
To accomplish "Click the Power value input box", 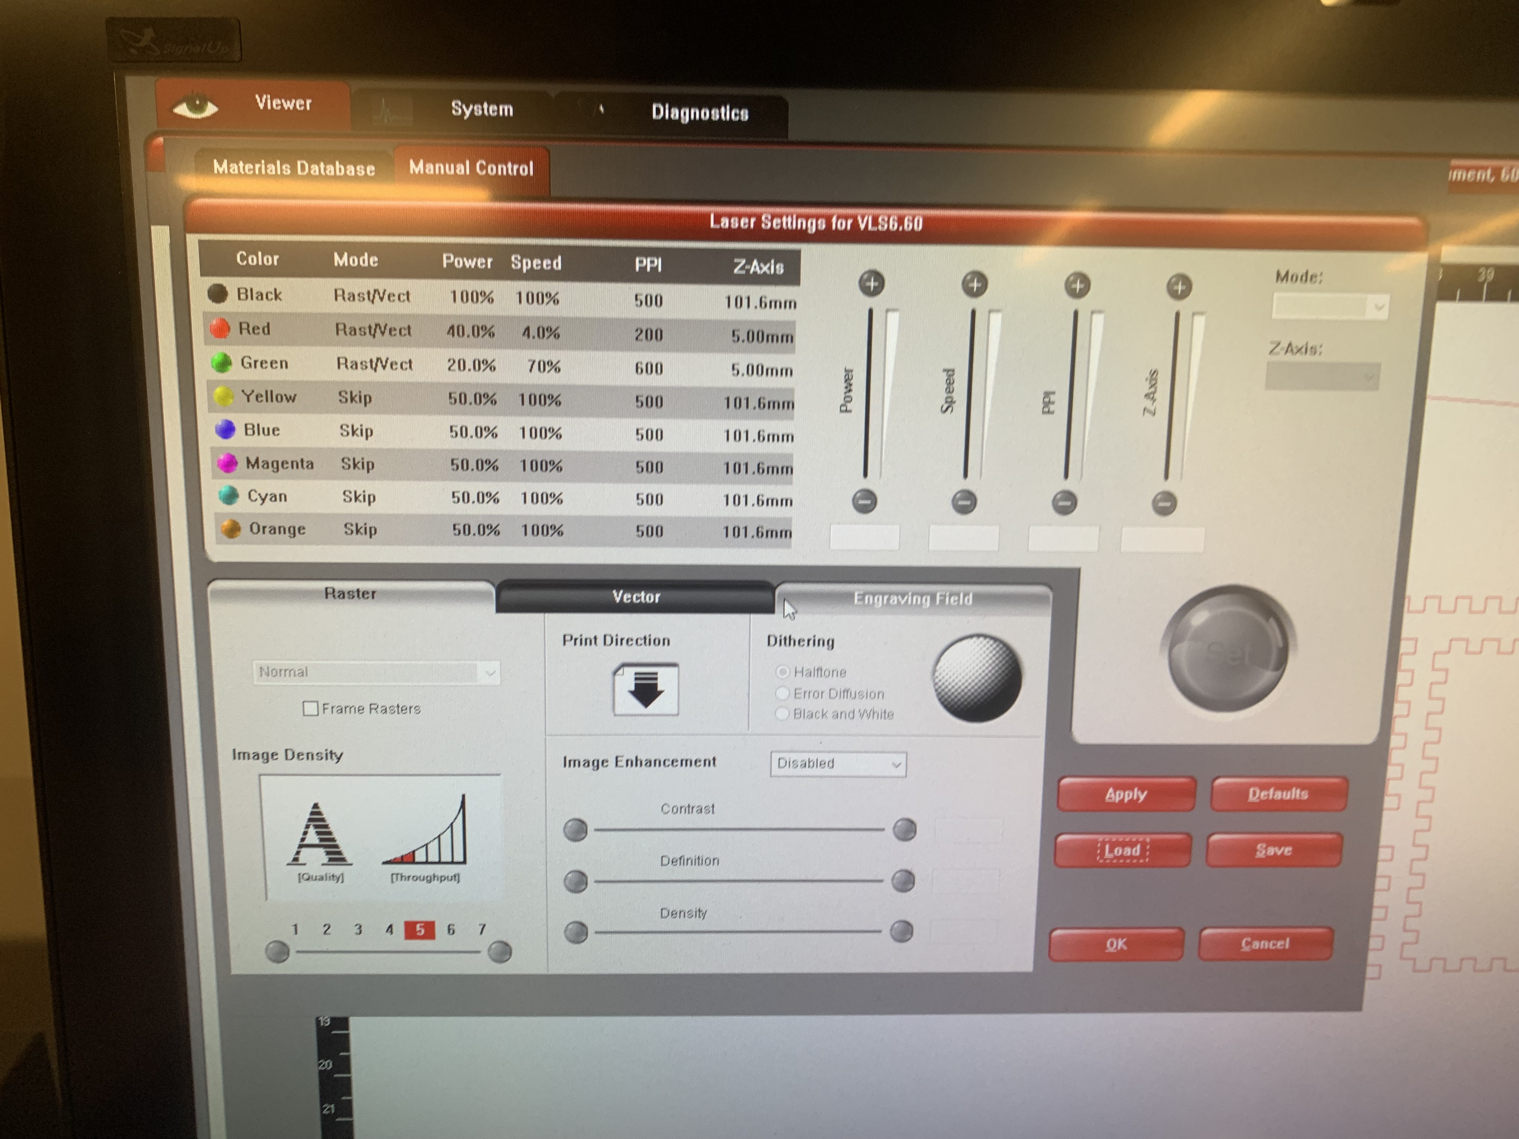I will coord(865,537).
